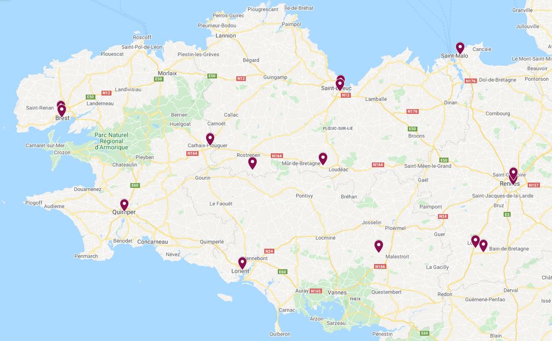Click the pin left of Bain-de-Bretagne label
Viewport: 552px width, 341px height.
click(483, 245)
